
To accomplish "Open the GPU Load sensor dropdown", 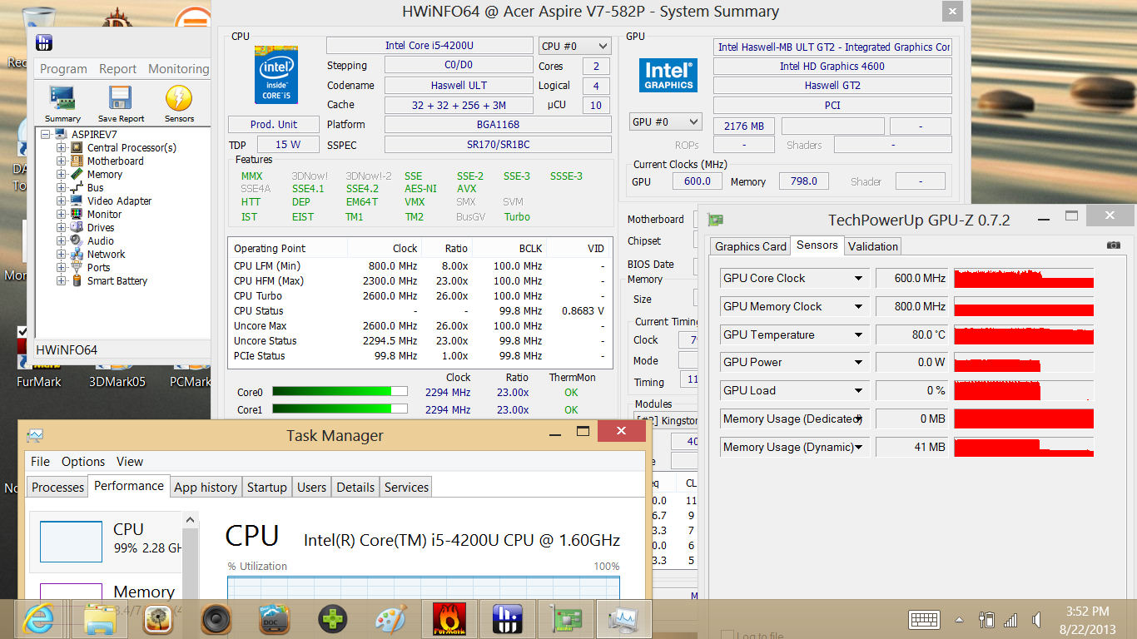I will 858,391.
